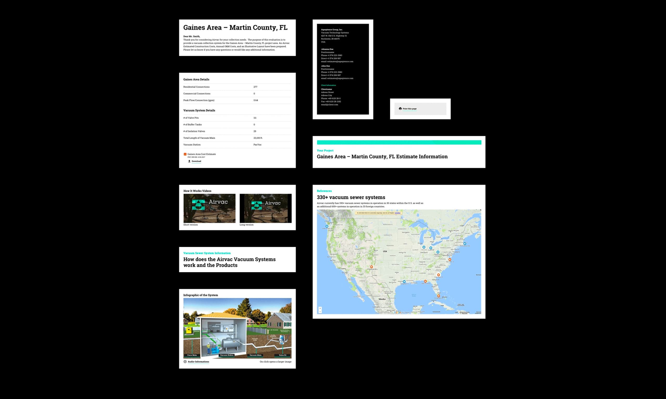The width and height of the screenshot is (666, 399).
Task: Click the Print this page link
Action: (x=409, y=109)
